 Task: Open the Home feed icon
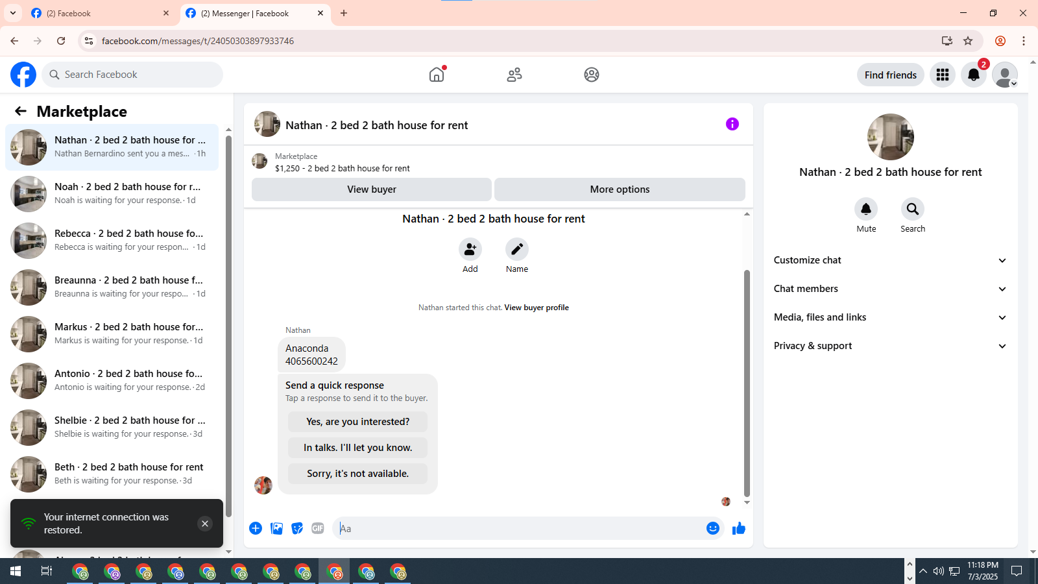pyautogui.click(x=437, y=75)
